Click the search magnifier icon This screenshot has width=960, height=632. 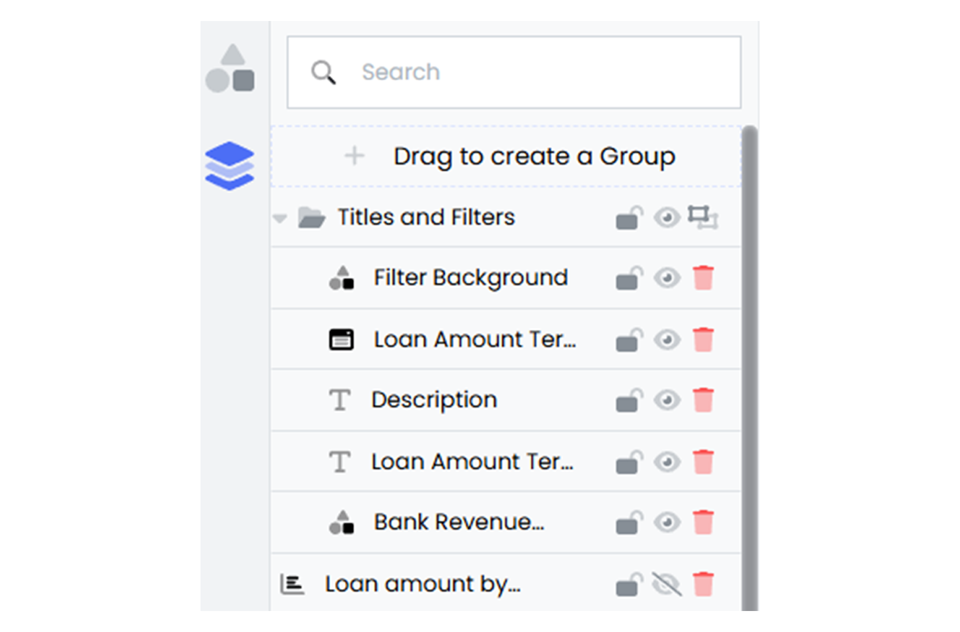(x=324, y=72)
